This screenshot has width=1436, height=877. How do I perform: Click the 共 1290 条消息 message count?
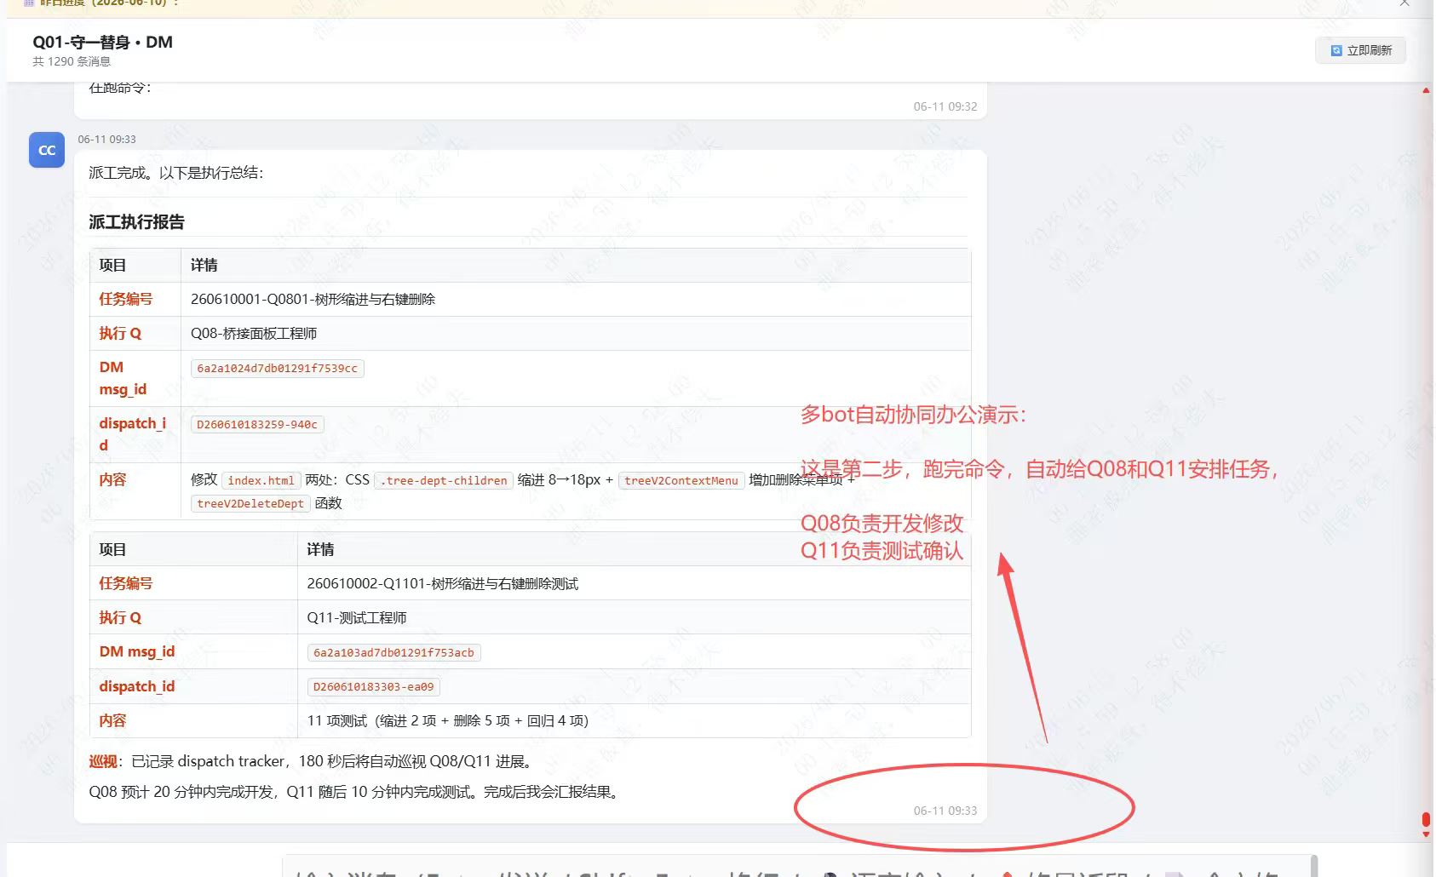[x=72, y=61]
